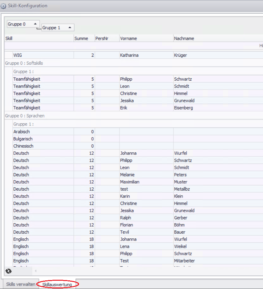Sort by the Summe column header

(84, 38)
